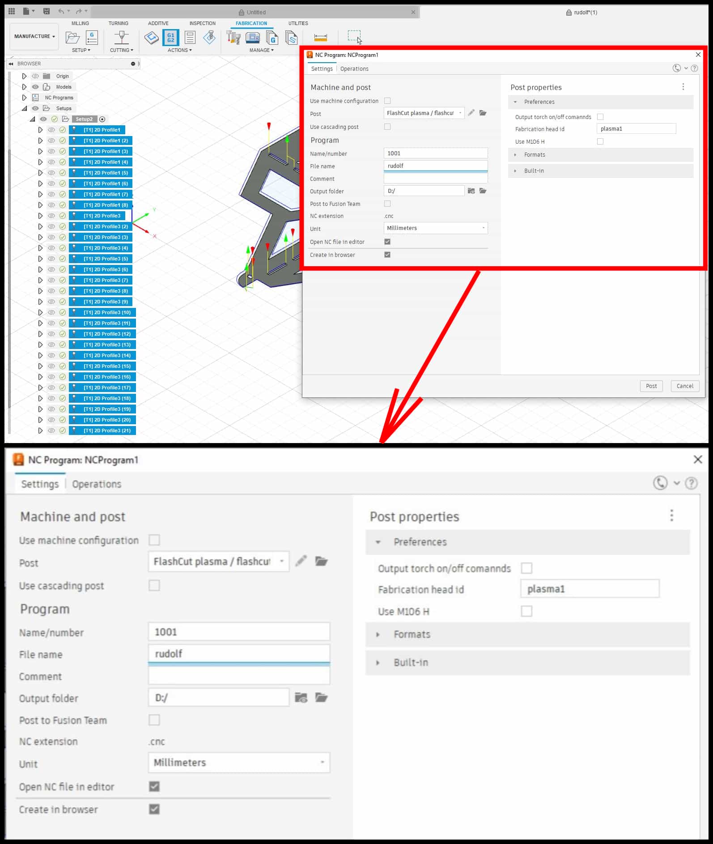Image resolution: width=713 pixels, height=844 pixels.
Task: Create a new Setup via folder icon
Action: tap(72, 38)
